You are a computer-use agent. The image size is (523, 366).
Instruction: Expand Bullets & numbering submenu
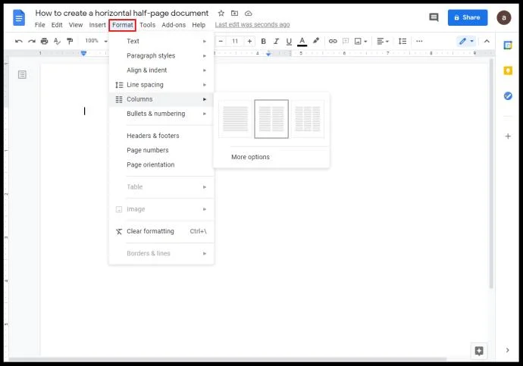tap(161, 114)
